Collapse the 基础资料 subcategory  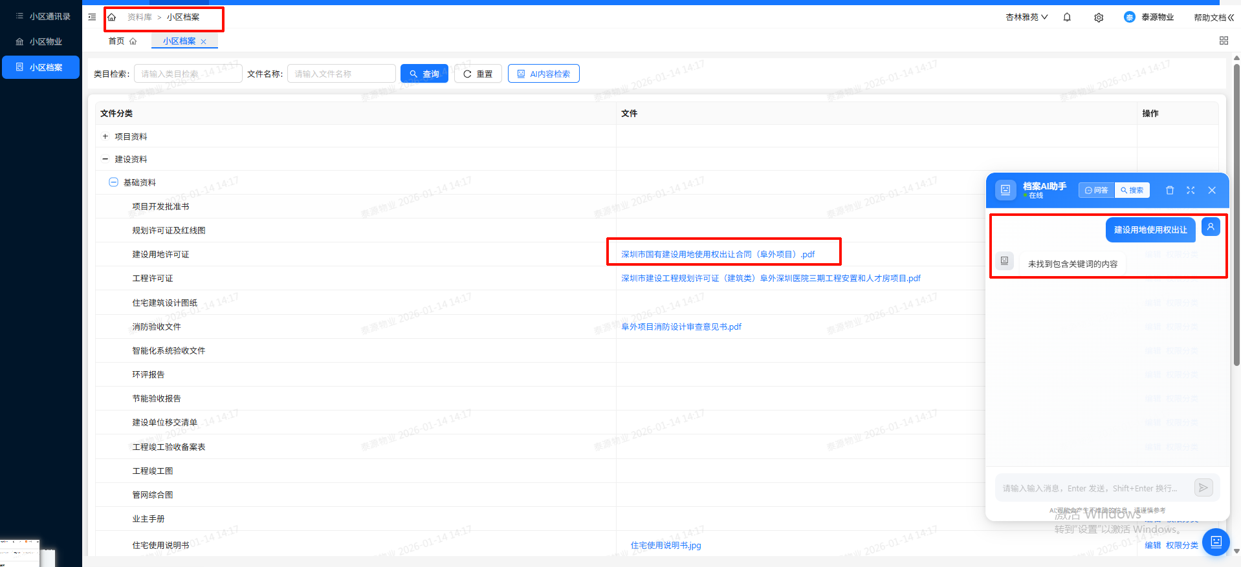[113, 182]
